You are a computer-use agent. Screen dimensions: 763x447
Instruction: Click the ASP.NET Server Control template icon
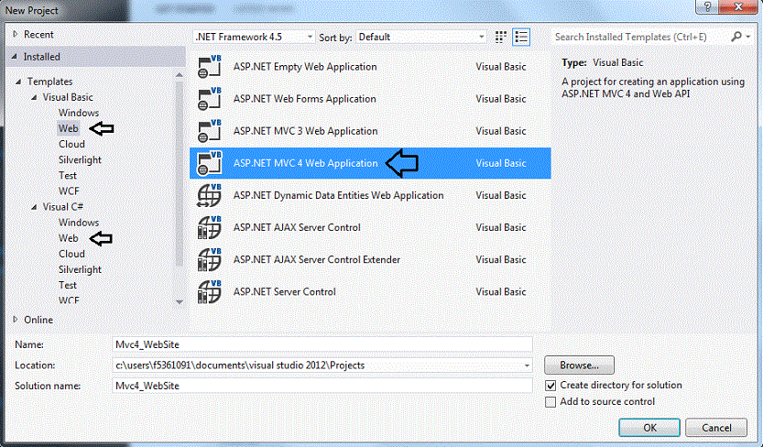pyautogui.click(x=209, y=291)
